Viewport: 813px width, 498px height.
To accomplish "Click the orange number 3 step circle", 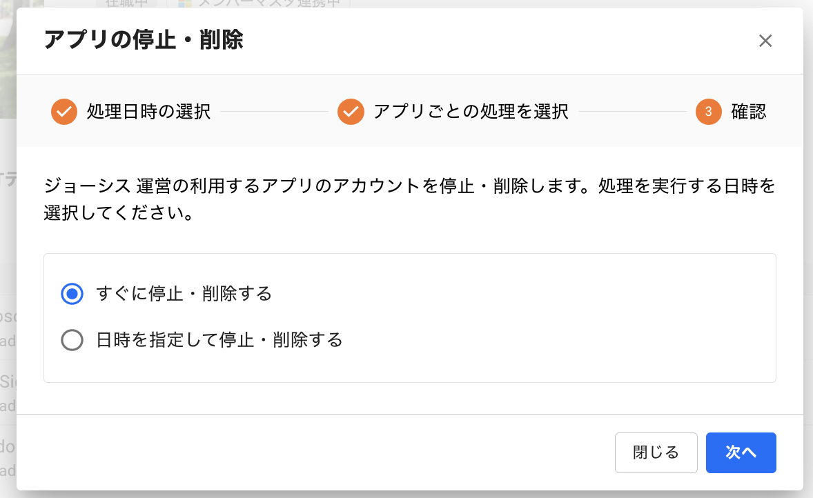I will (709, 112).
